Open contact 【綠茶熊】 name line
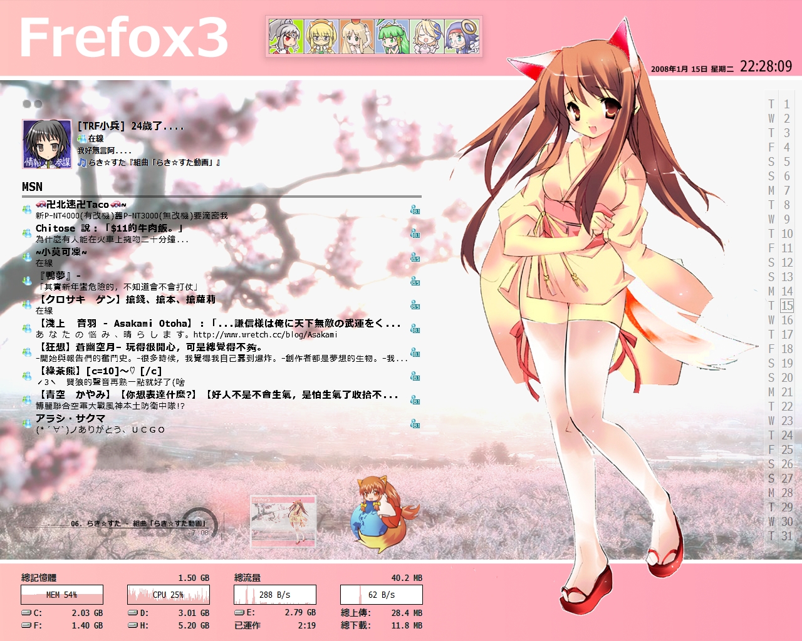802x641 pixels. click(99, 371)
